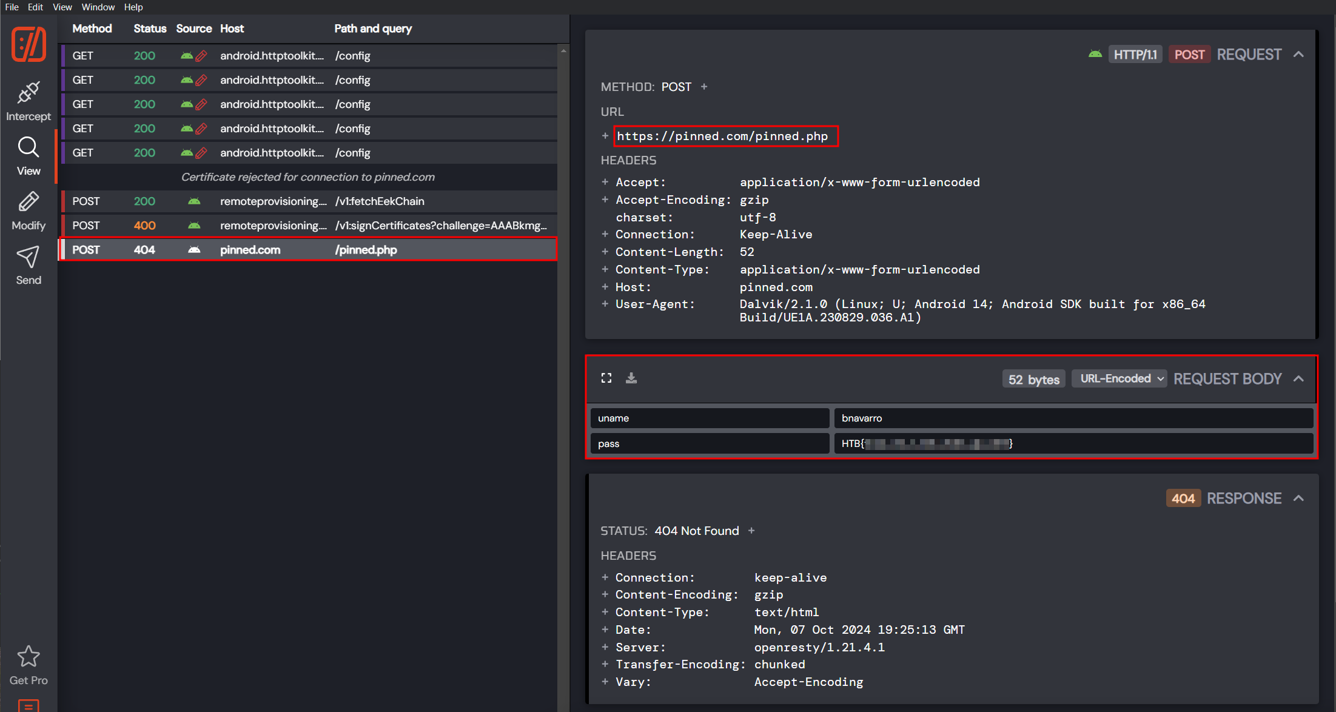Click the HTTP Toolkit logo icon
Screen dimensions: 1336x712
pos(29,44)
